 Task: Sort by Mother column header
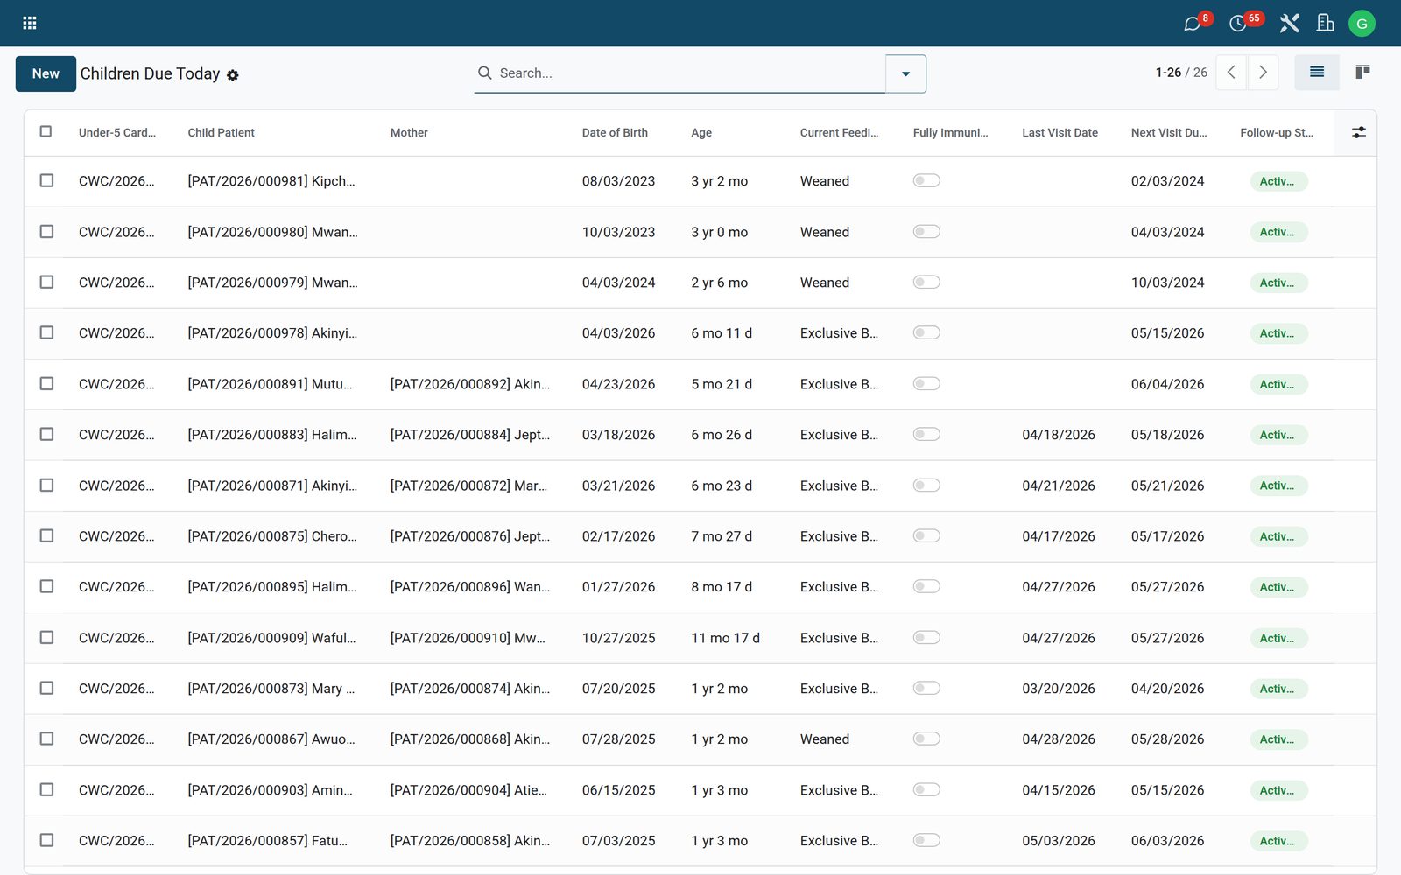click(409, 133)
